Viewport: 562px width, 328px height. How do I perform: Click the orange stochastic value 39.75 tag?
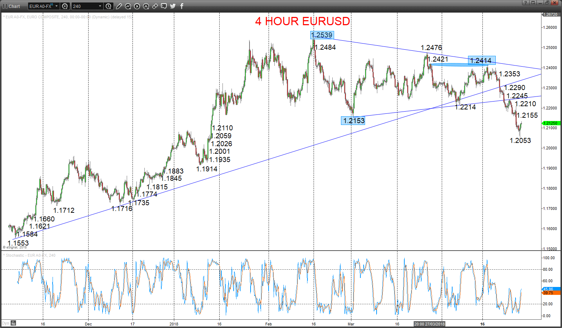(551, 293)
